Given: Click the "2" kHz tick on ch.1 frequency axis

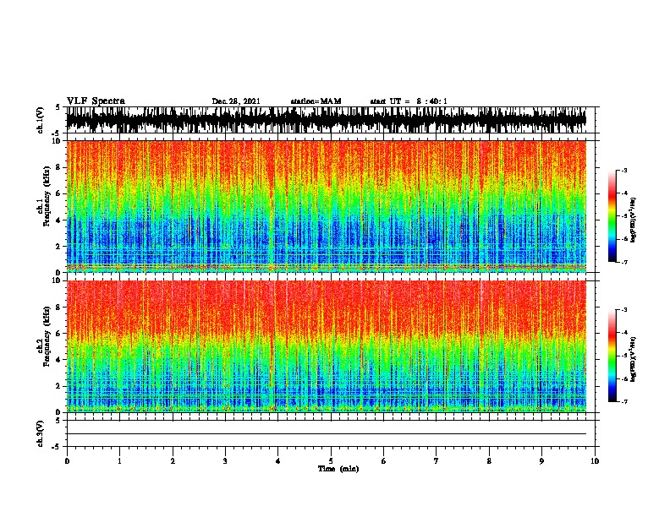Looking at the screenshot, I should [59, 246].
